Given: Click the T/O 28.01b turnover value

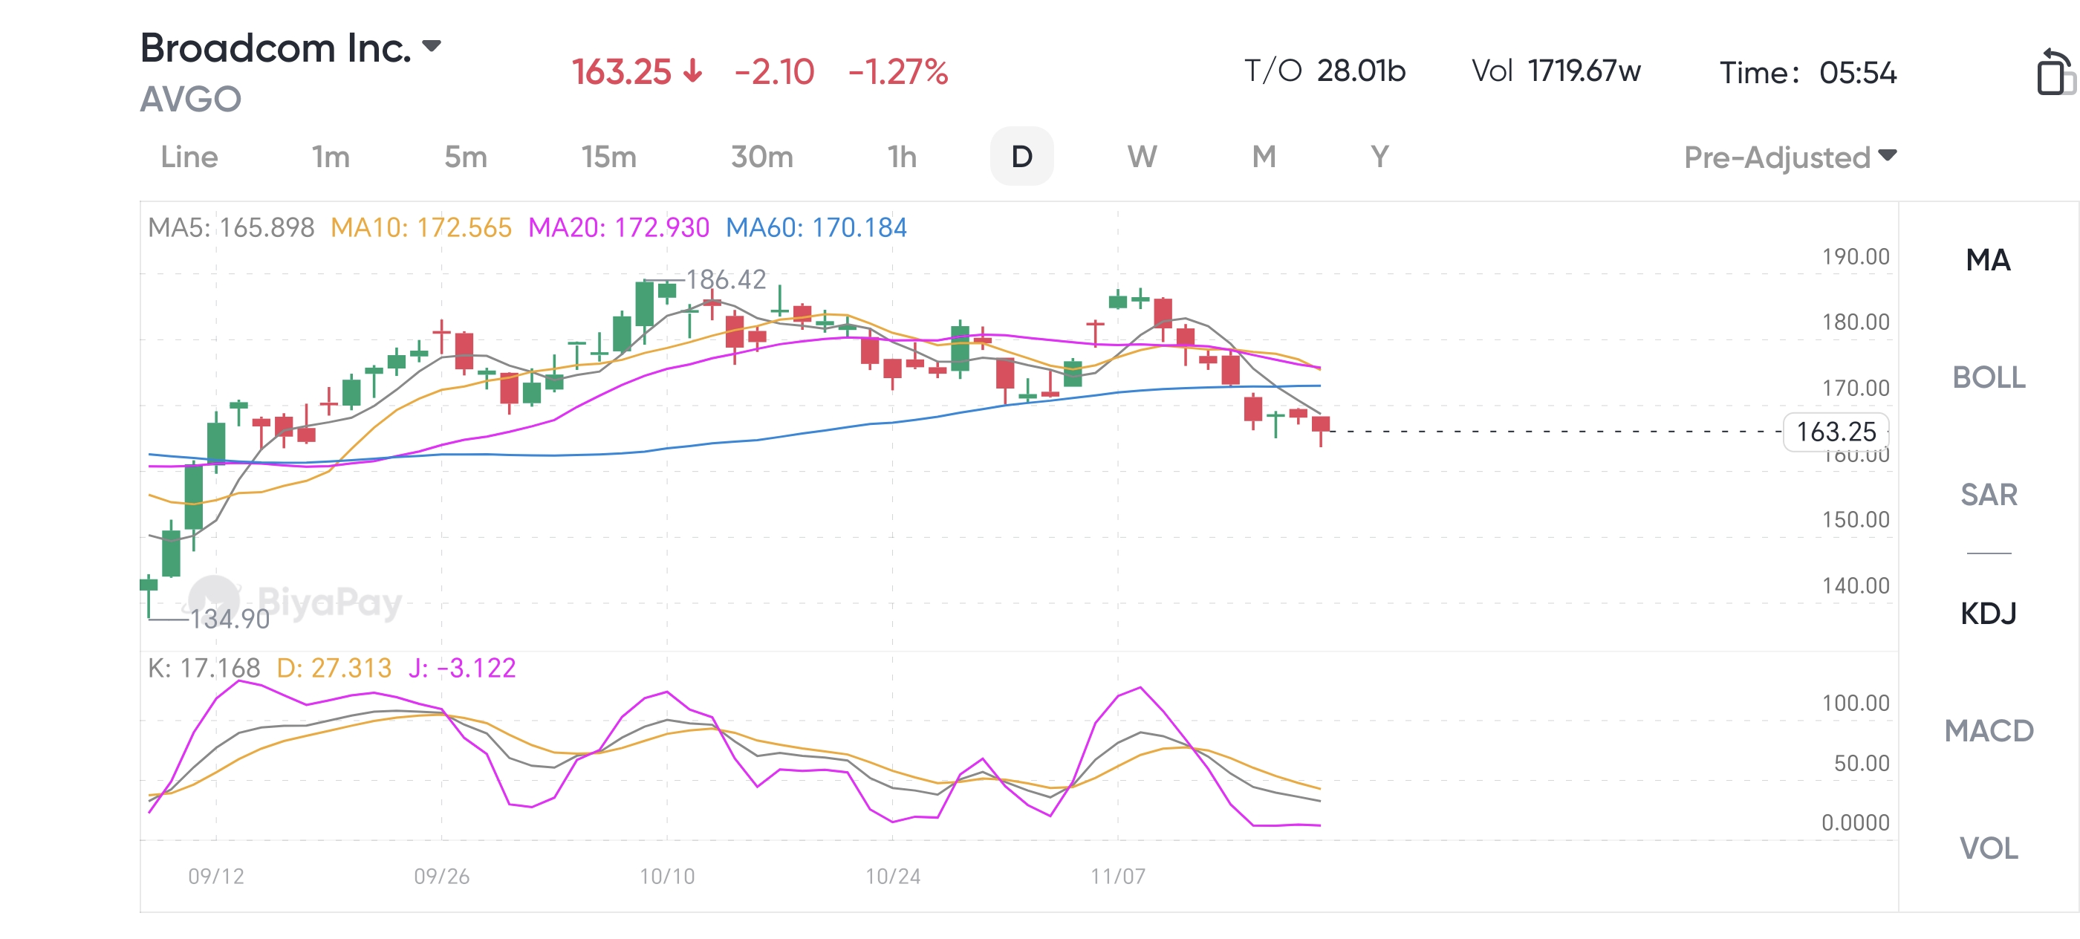Looking at the screenshot, I should (x=1325, y=71).
